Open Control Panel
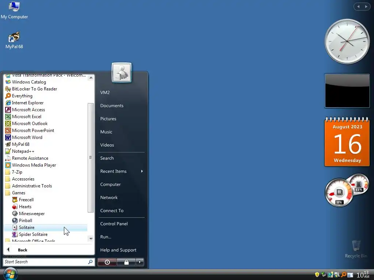 [x=114, y=223]
